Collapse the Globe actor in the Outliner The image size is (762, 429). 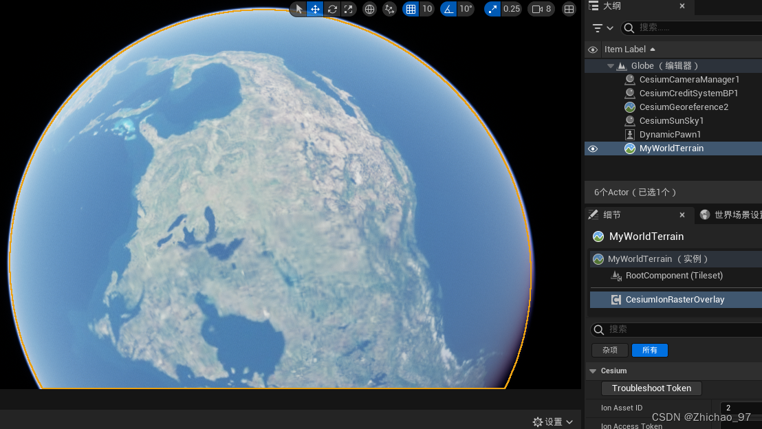pos(611,65)
